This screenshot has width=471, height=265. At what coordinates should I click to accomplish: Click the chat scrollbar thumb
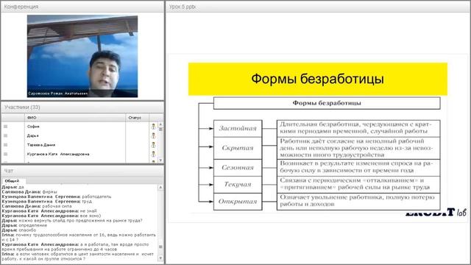[x=160, y=247]
